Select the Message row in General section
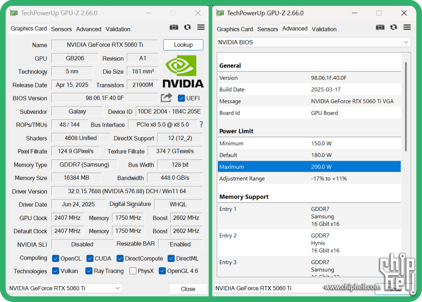Screen dimensions: 422x302 (x=309, y=101)
